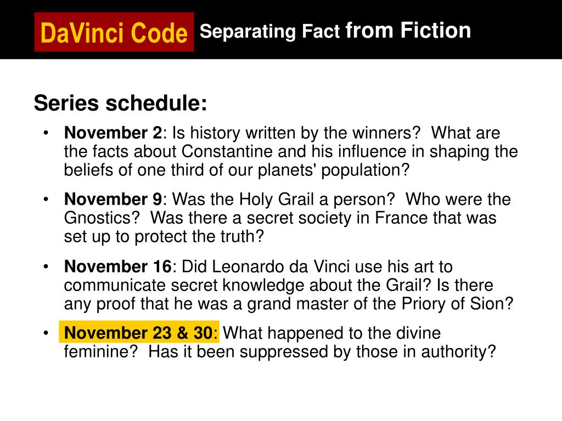Click the bullet before November 2

point(46,133)
